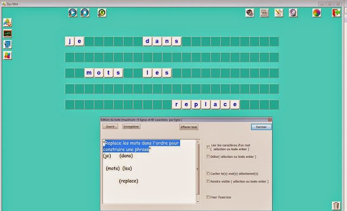Check Cacher le(s) mot(s) sélectionné(s)
The image size is (347, 211).
pos(208,174)
